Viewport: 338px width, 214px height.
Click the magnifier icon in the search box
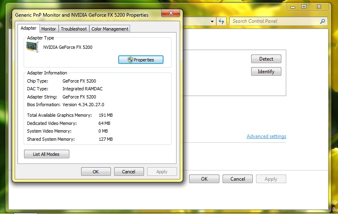pos(323,21)
